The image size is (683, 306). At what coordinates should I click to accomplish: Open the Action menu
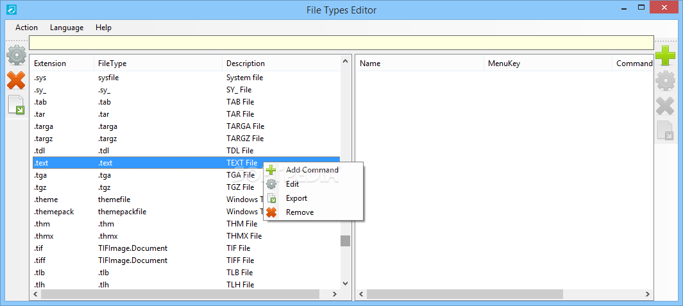pos(26,28)
